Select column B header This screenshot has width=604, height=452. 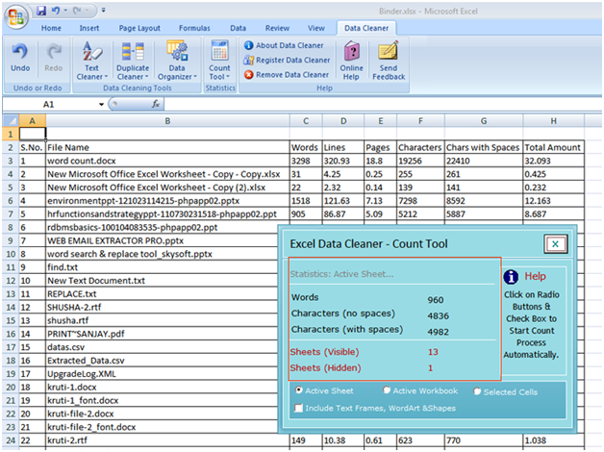click(167, 121)
